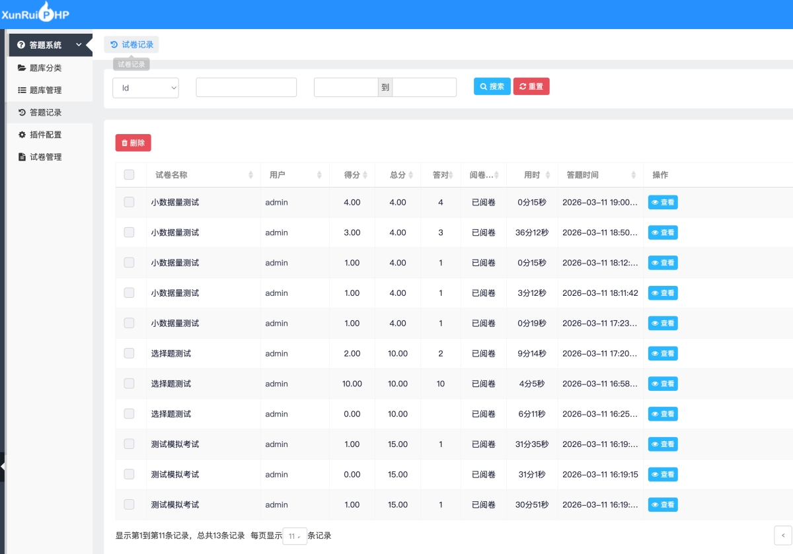Click the sort arrows on 试卷名称 column

(x=250, y=175)
